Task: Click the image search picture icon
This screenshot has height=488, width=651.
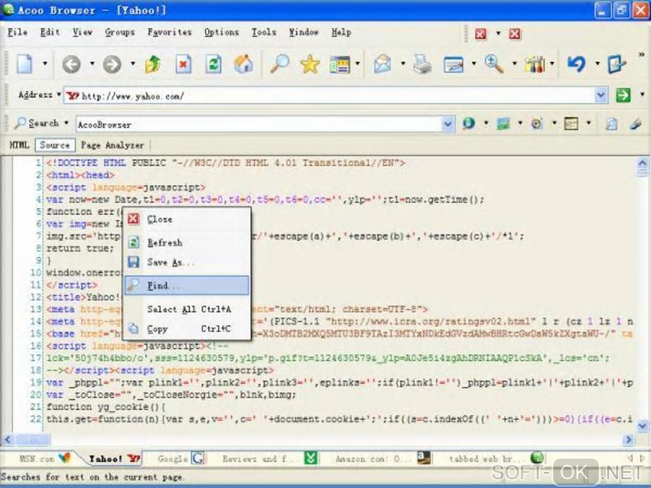Action: [x=503, y=123]
